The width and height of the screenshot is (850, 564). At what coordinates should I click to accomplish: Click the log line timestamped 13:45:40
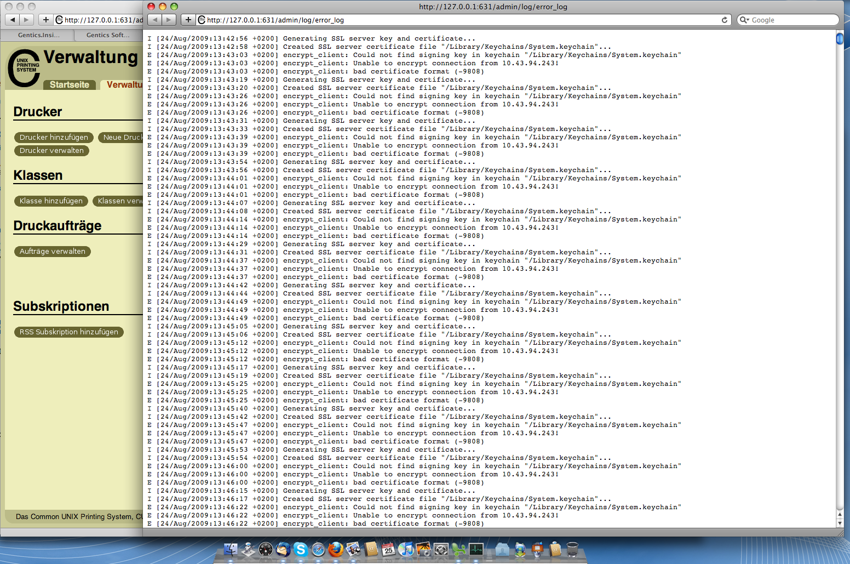tap(312, 409)
